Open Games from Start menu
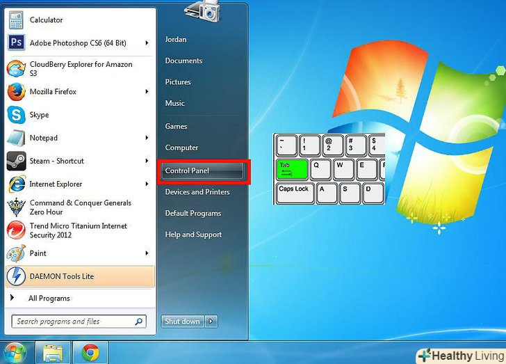This screenshot has height=364, width=506. pyautogui.click(x=177, y=127)
